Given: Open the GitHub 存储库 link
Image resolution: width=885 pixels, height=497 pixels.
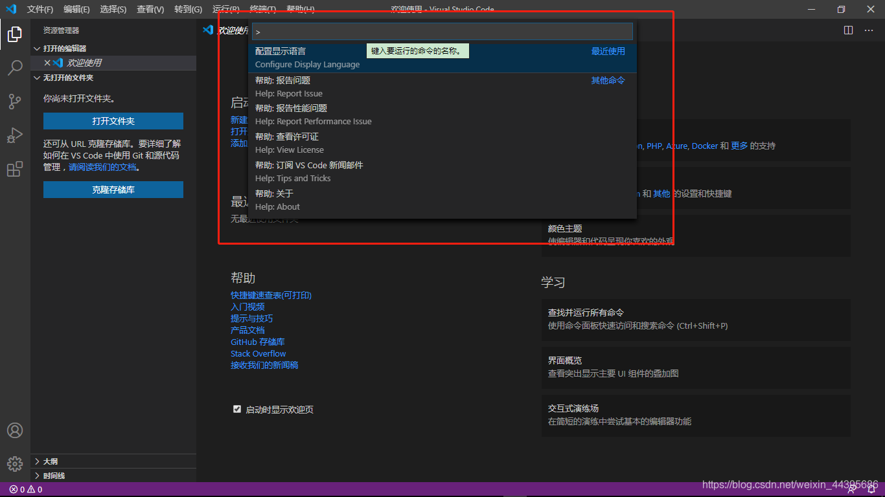Looking at the screenshot, I should coord(258,342).
